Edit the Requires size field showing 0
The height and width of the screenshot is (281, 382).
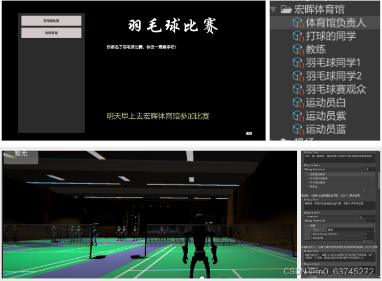tap(367, 217)
